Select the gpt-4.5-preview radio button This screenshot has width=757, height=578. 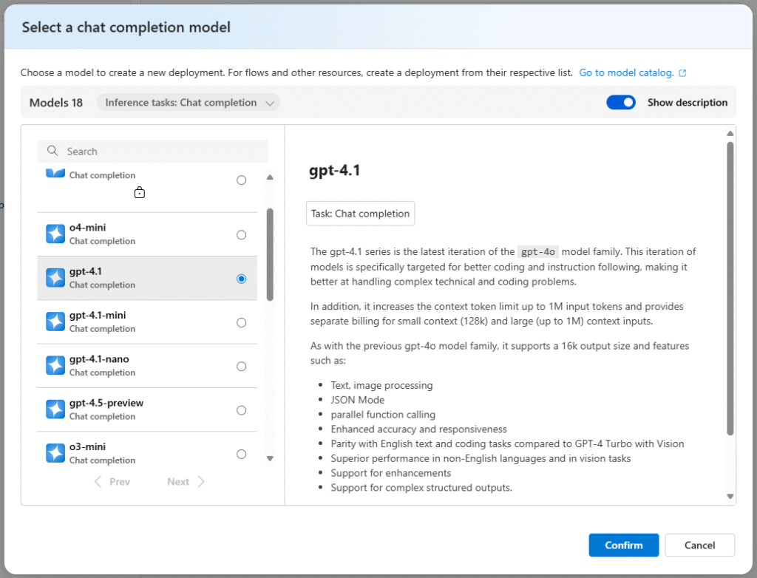click(241, 410)
